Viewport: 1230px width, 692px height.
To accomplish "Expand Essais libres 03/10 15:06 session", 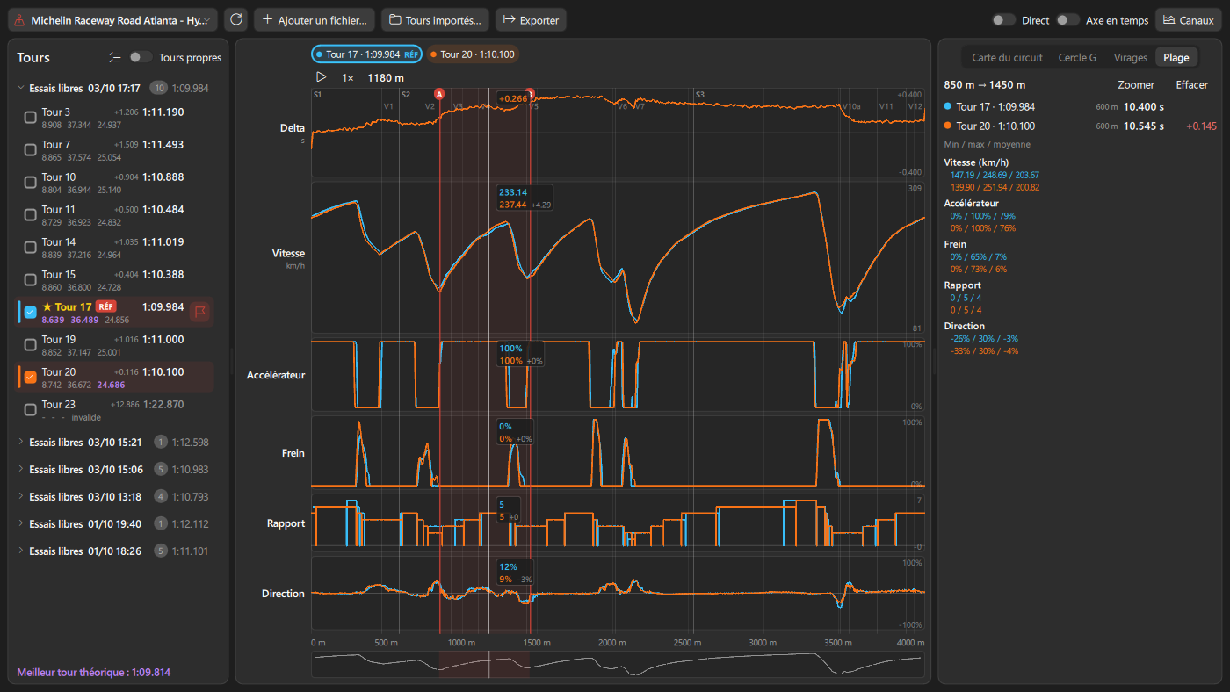I will coord(21,469).
